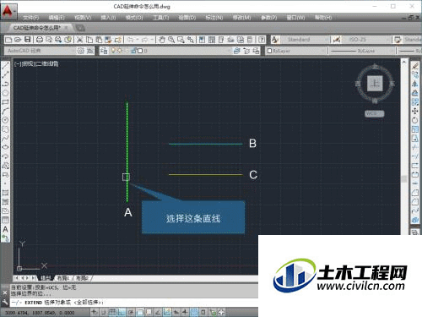Expand the Redo history dropdown arrow

(x=152, y=40)
